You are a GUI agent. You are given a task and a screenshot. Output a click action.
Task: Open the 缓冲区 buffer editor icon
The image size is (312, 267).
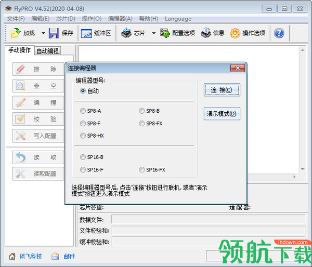(x=86, y=33)
